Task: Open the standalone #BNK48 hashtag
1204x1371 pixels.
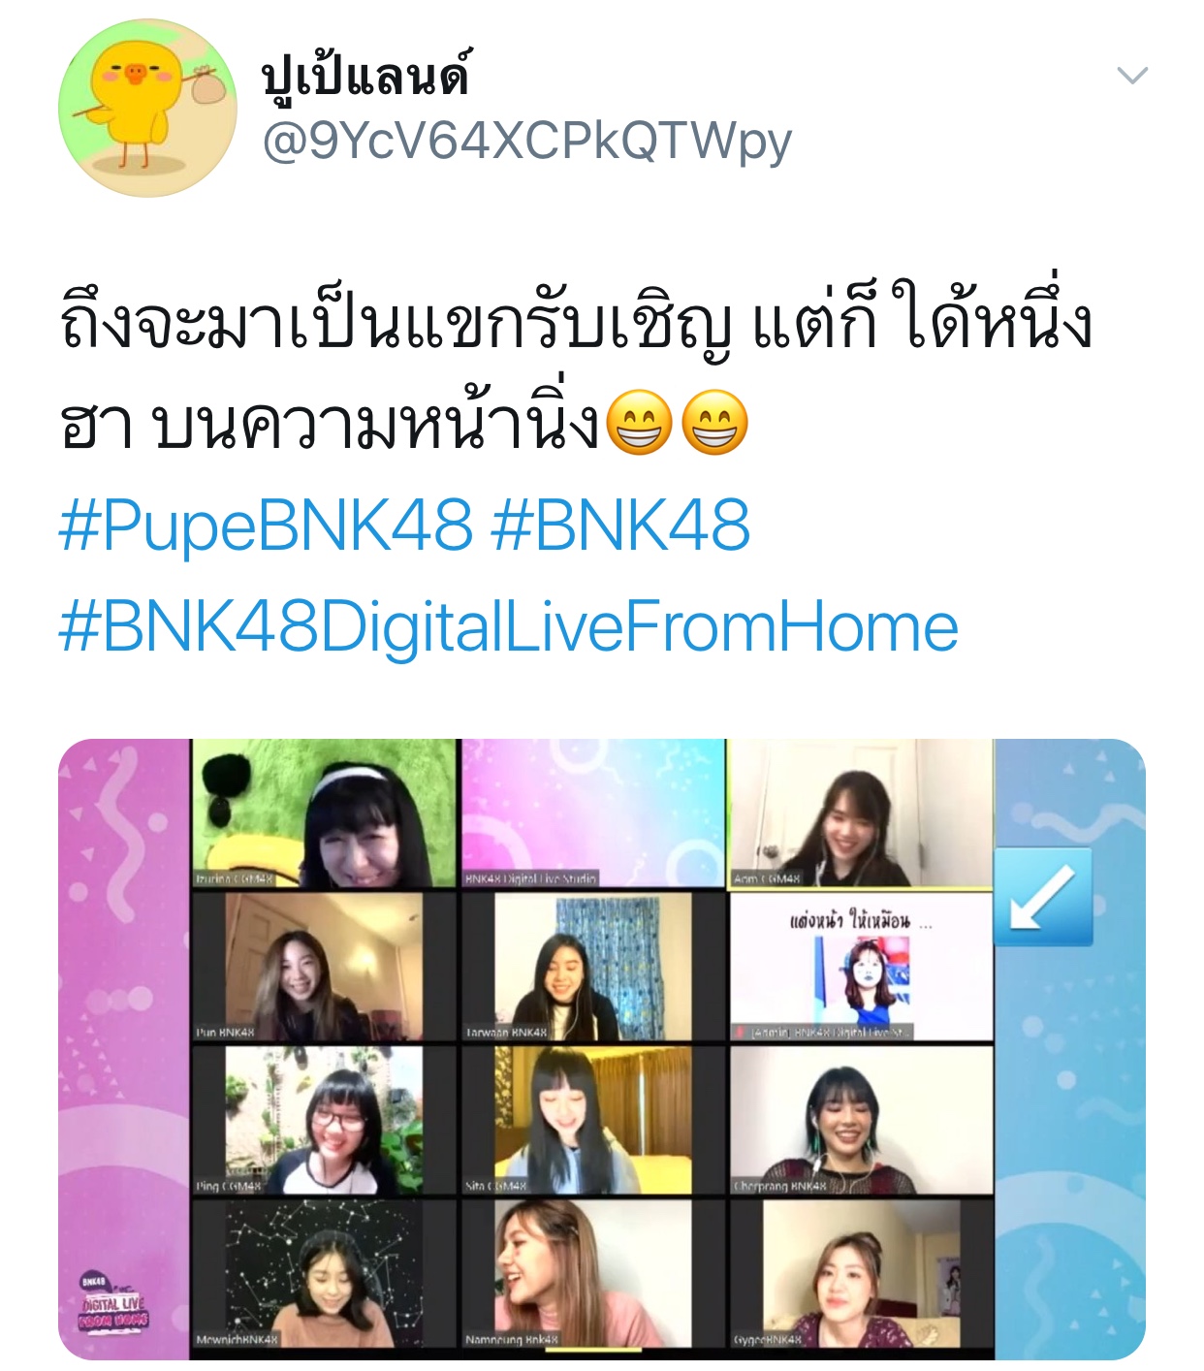Action: [x=621, y=526]
